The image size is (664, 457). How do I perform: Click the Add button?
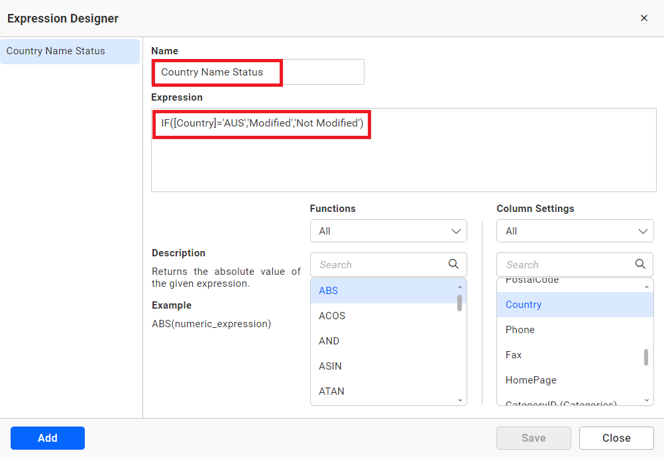click(x=48, y=438)
